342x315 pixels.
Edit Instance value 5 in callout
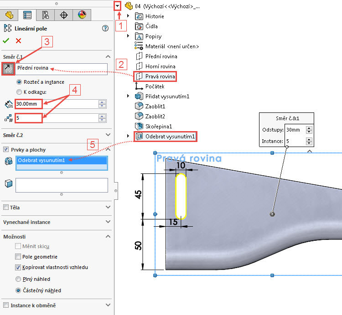point(295,141)
